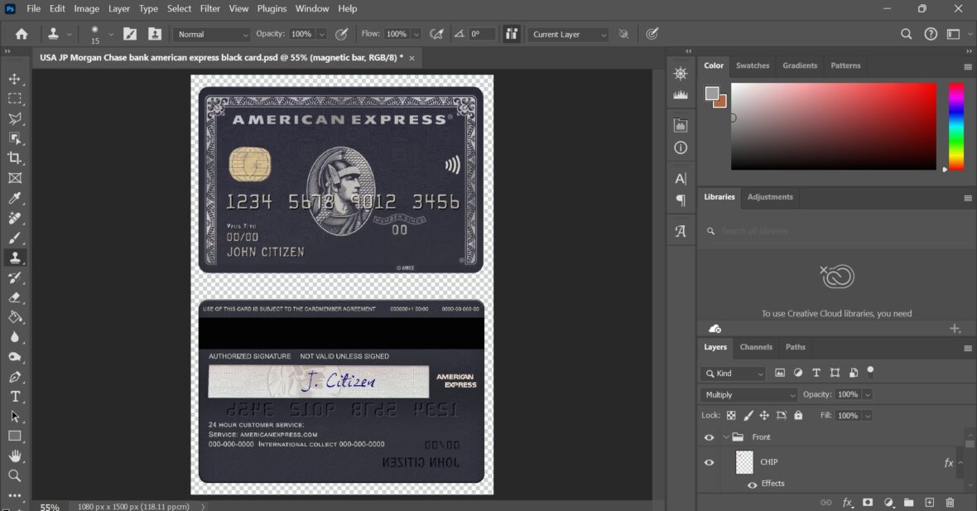This screenshot has height=511, width=977.
Task: Toggle lock transparent pixels
Action: (x=731, y=416)
